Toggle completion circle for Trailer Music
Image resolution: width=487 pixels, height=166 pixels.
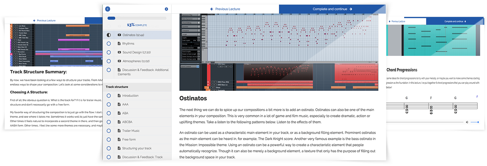coord(109,131)
